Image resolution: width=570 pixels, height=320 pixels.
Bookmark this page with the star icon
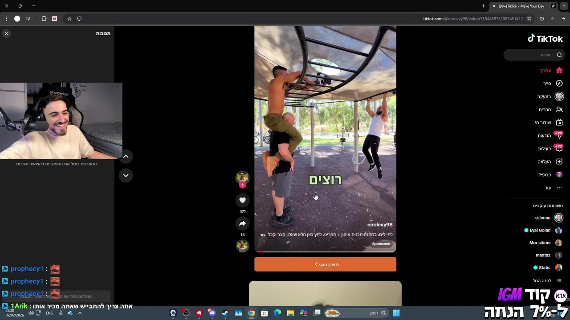(x=69, y=19)
